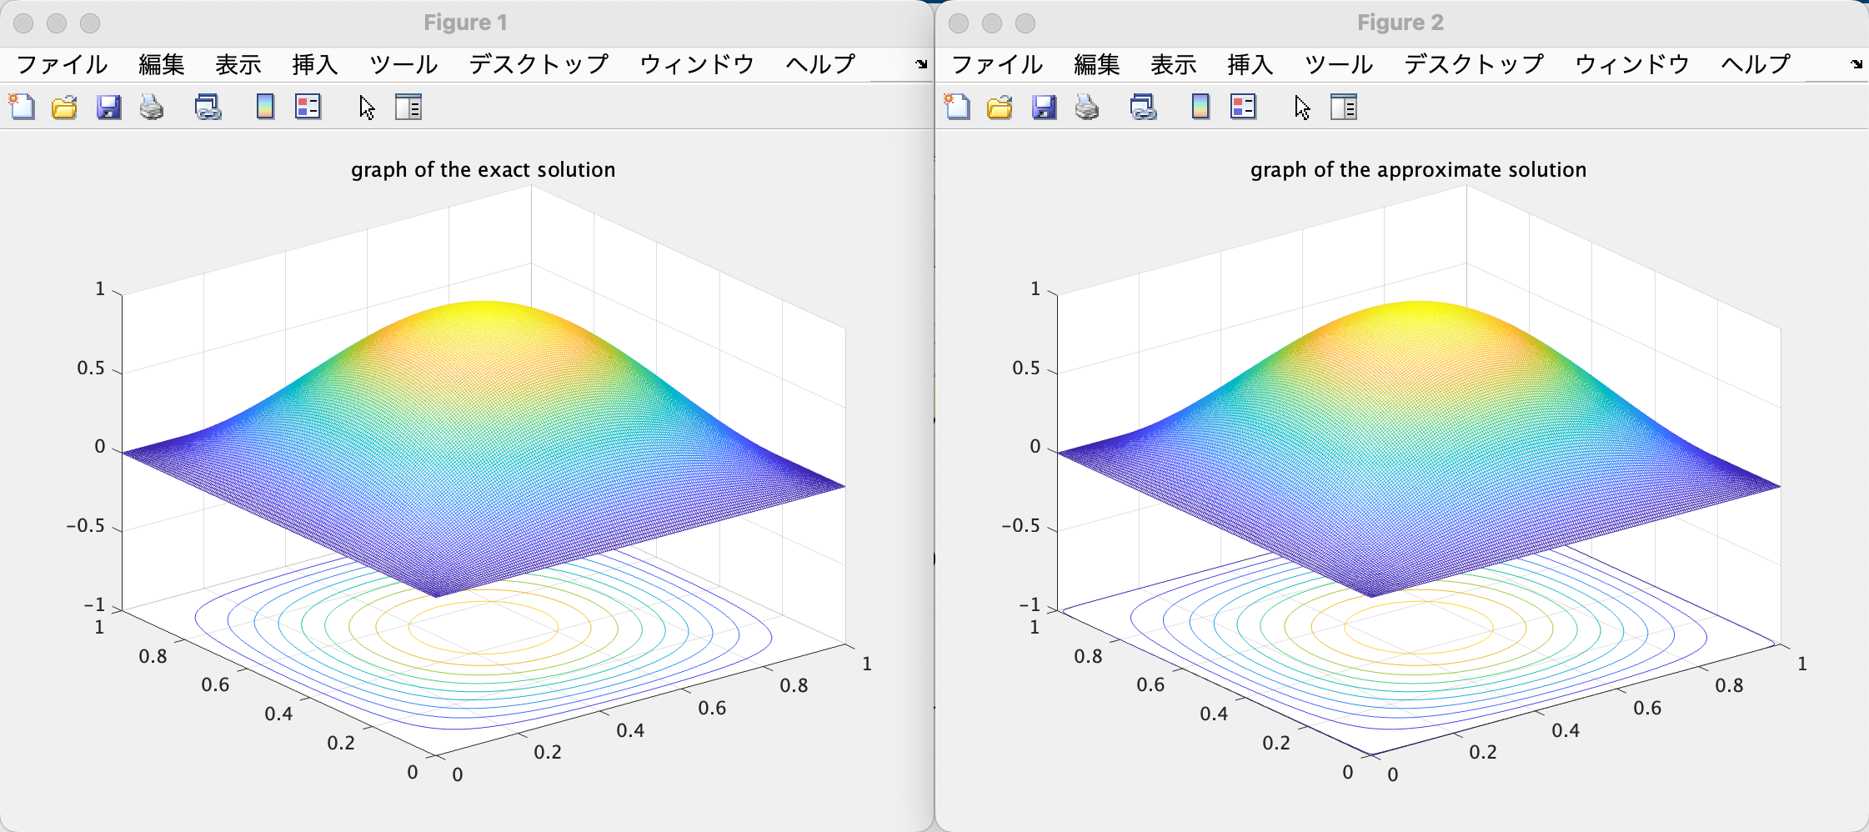The height and width of the screenshot is (832, 1869).
Task: Close the Figure 1 window
Action: [x=23, y=23]
